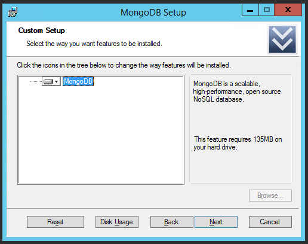The height and width of the screenshot is (244, 308).
Task: Click the greyed-out Browse... button
Action: tap(270, 196)
